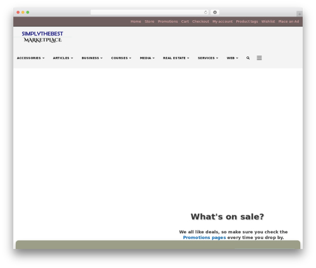Open a new browser tab with plus
This screenshot has height=268, width=316.
(300, 14)
